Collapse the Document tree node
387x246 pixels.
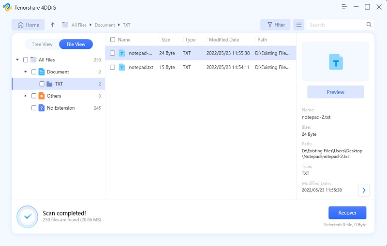tap(26, 72)
